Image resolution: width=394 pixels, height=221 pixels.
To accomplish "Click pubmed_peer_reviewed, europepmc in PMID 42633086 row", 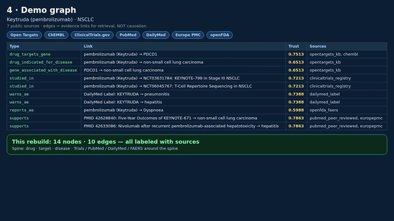I will point(346,126).
